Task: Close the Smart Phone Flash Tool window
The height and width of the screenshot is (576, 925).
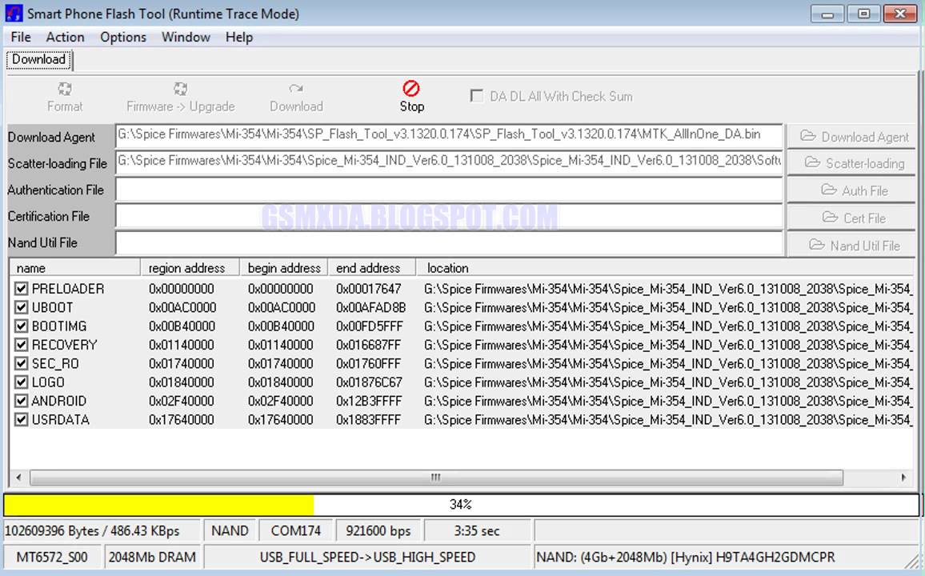Action: [x=899, y=14]
